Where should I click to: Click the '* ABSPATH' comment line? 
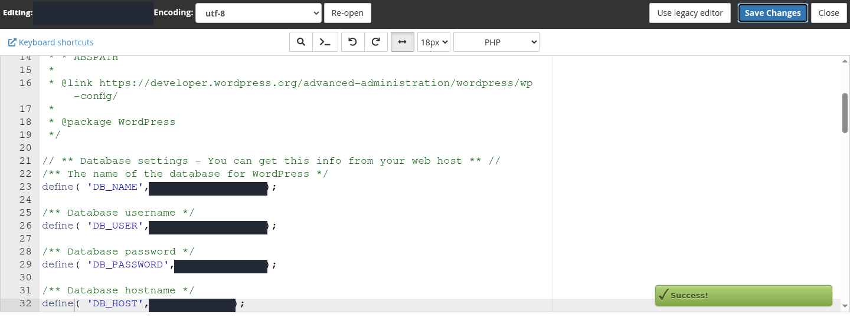point(83,58)
